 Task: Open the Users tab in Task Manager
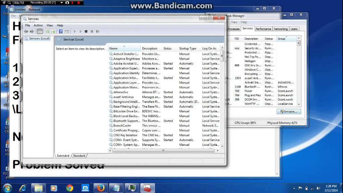pos(294,29)
